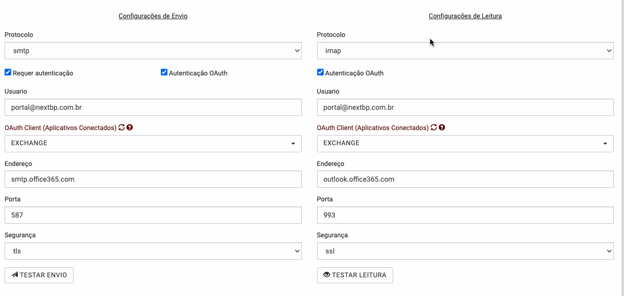The height and width of the screenshot is (296, 624).
Task: Expand sending OAuth Client EXCHANGE dropdown
Action: [x=153, y=143]
